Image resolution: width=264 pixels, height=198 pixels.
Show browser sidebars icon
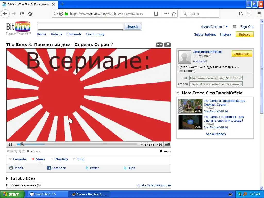pos(249,14)
